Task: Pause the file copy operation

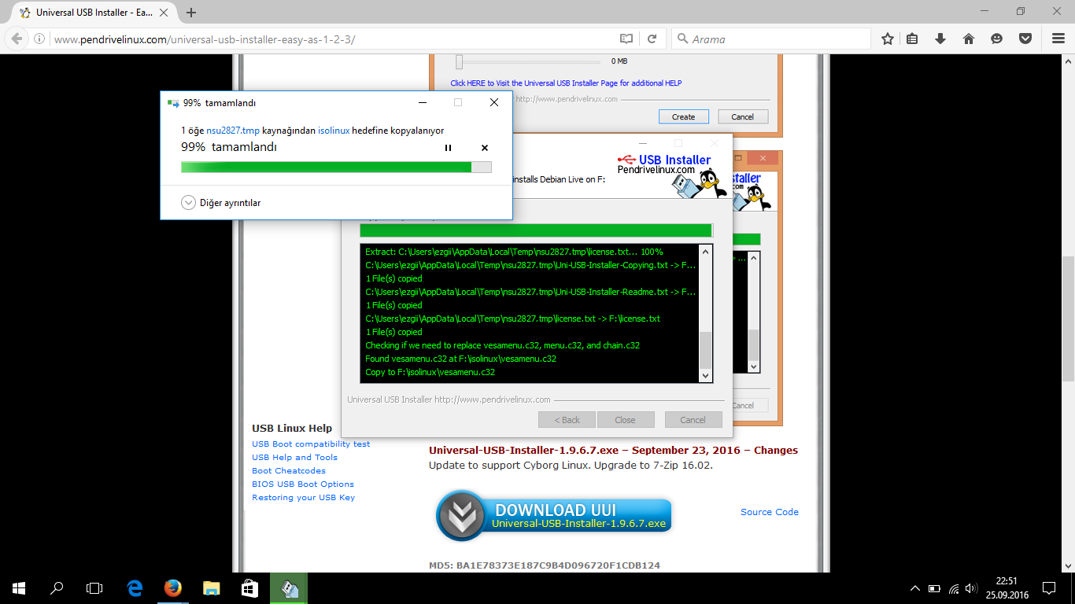Action: coord(448,148)
